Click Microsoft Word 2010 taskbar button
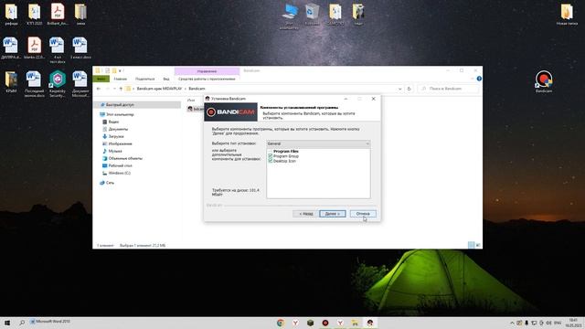The image size is (585, 329). (51, 322)
